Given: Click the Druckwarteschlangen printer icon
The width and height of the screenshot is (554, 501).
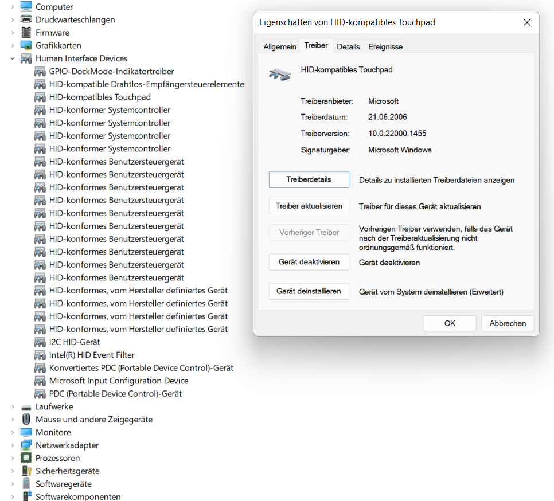Looking at the screenshot, I should (x=26, y=19).
